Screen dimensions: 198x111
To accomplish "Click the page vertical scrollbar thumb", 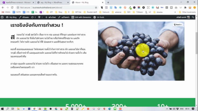I will click(196, 43).
